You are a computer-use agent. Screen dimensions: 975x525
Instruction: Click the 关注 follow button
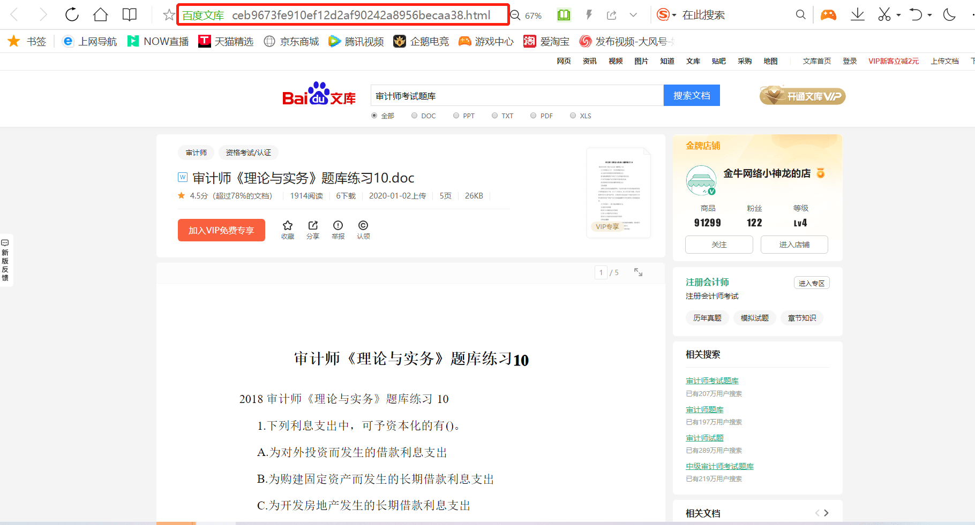click(x=719, y=245)
